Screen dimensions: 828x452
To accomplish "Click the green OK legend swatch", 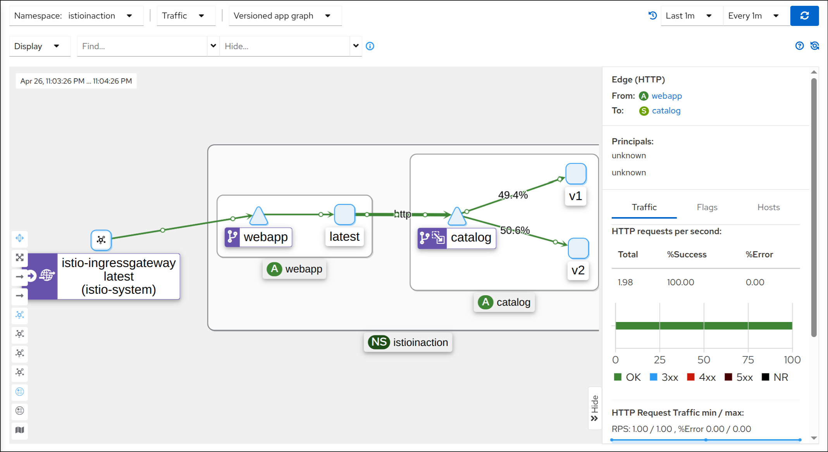I will (x=618, y=377).
